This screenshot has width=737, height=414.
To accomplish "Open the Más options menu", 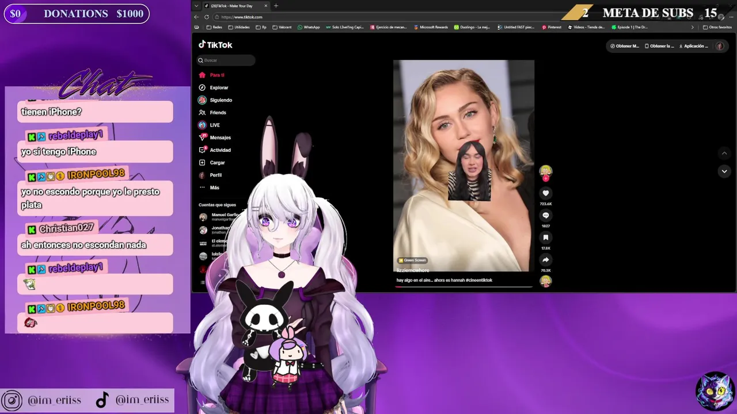I will pos(209,187).
